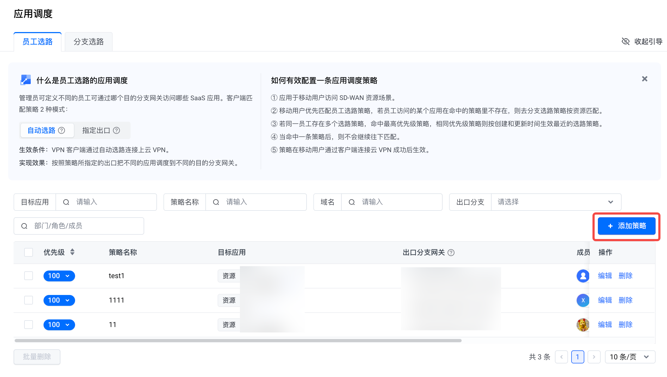Tick the select-all checkbox in table header
This screenshot has width=667, height=377.
coord(29,252)
